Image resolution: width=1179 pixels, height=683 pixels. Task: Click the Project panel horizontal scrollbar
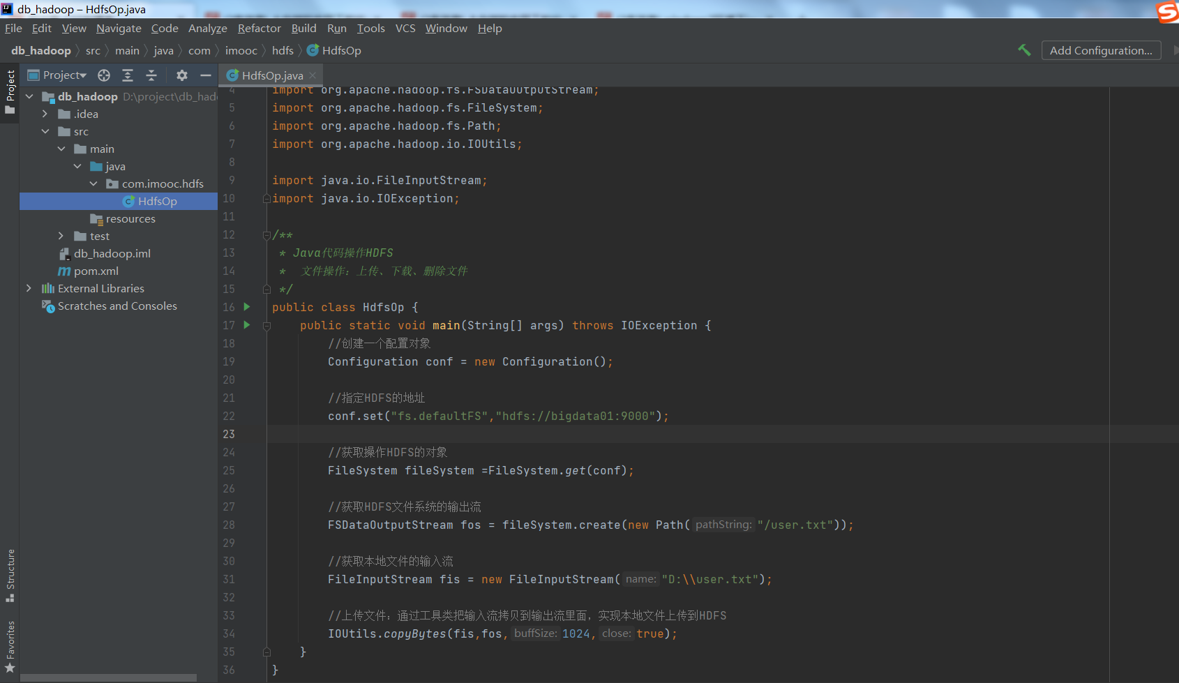coord(108,678)
